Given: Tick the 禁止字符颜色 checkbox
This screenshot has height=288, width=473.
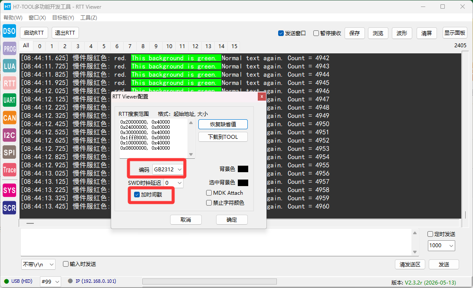Looking at the screenshot, I should tap(209, 203).
